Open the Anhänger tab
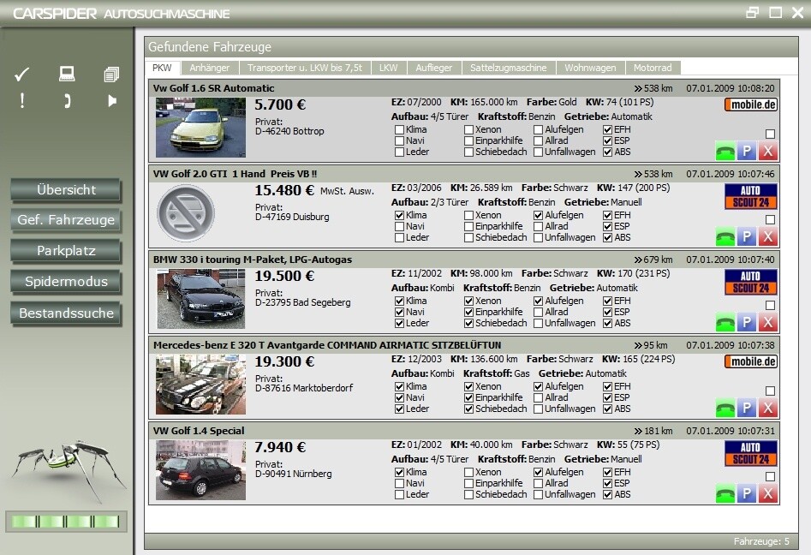The image size is (811, 555). click(x=210, y=68)
